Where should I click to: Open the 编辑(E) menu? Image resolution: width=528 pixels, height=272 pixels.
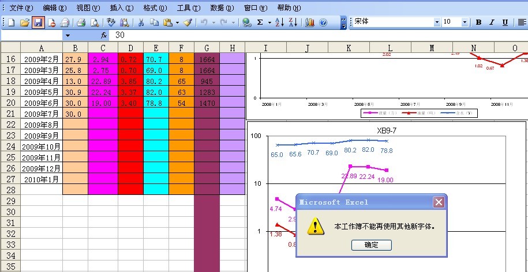pyautogui.click(x=55, y=7)
